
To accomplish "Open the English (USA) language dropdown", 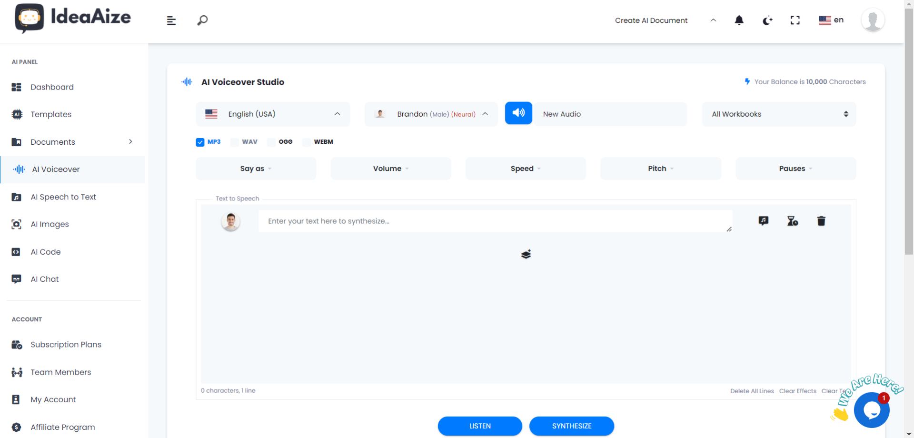I will (x=273, y=114).
